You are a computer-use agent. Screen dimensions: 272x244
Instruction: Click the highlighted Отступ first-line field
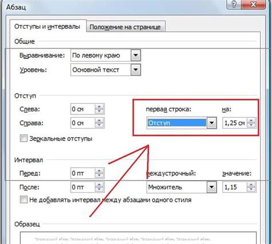177,123
